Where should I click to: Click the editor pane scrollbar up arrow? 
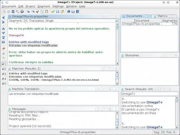(117, 24)
